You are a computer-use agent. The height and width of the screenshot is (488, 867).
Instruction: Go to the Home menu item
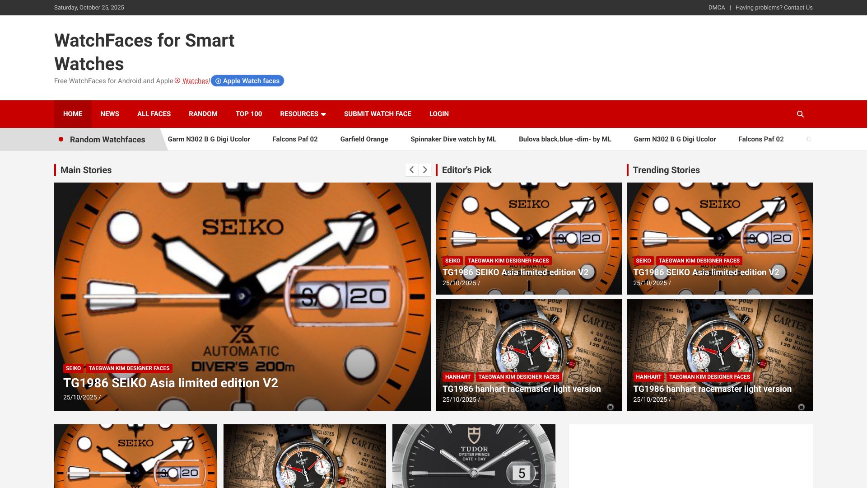73,114
